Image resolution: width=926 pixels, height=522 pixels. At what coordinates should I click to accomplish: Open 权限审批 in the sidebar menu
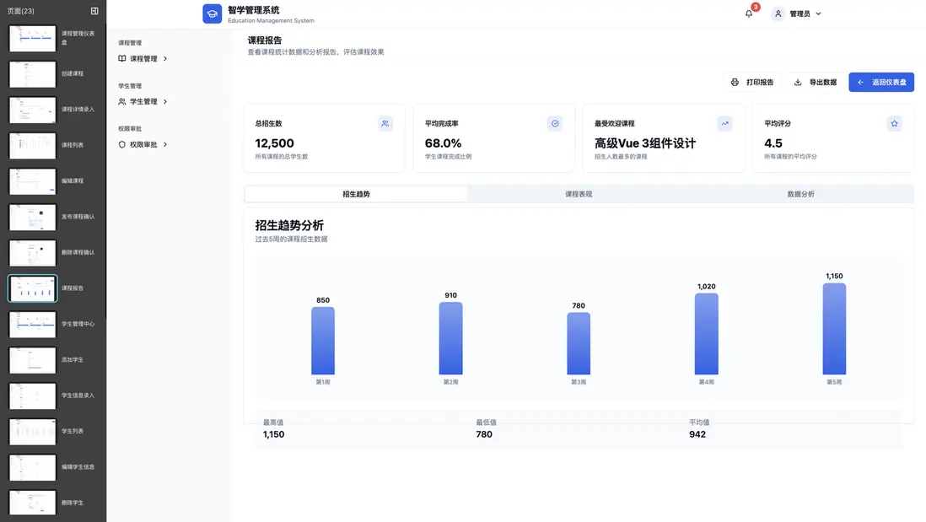pos(143,145)
